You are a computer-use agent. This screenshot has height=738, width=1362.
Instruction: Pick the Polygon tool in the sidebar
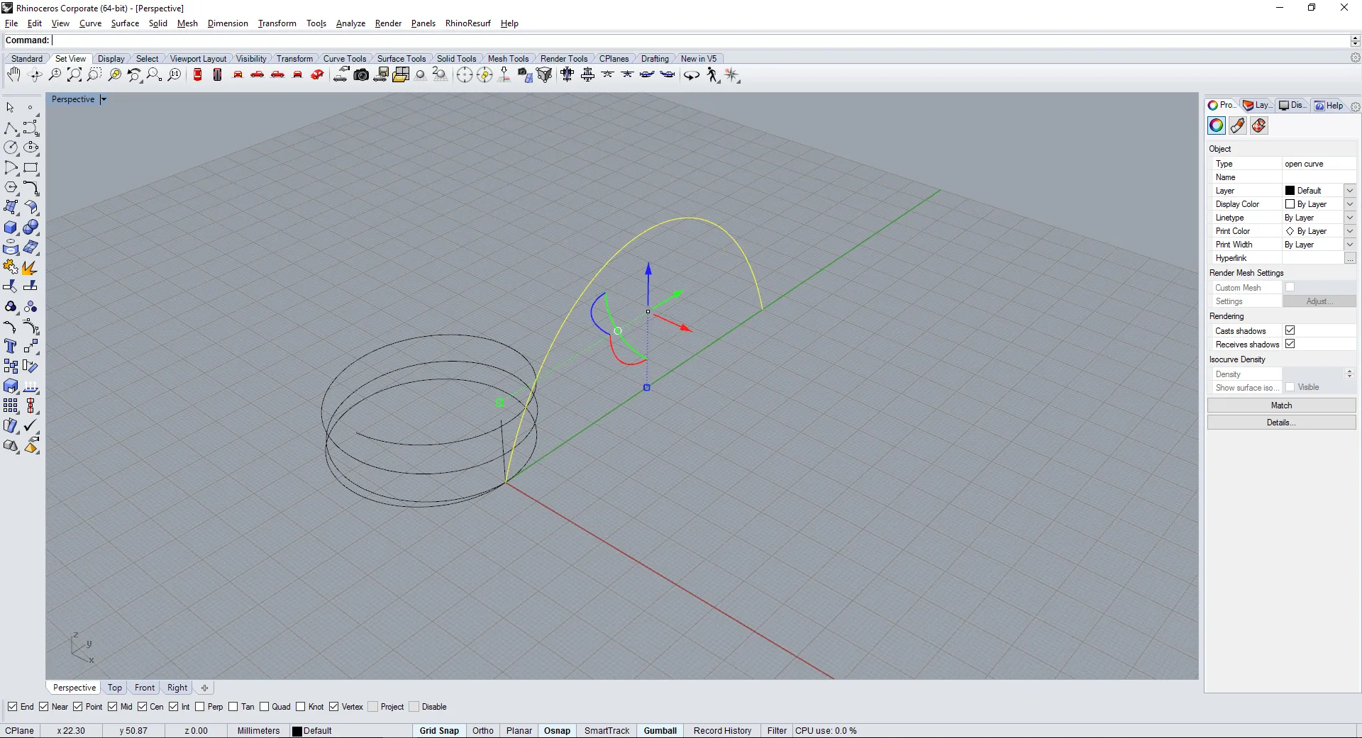(11, 188)
